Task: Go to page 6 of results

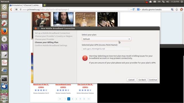Action: [x=84, y=99]
